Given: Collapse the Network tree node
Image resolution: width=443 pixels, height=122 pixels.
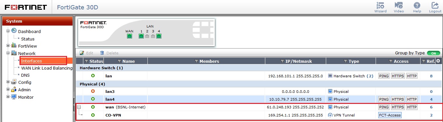Looking at the screenshot, I should point(8,53).
